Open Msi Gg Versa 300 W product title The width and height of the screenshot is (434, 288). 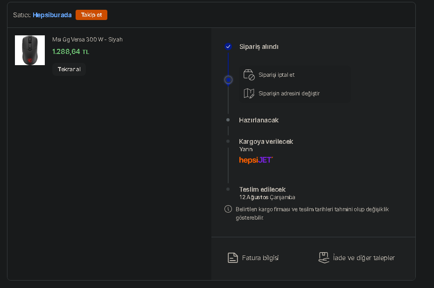coord(87,40)
